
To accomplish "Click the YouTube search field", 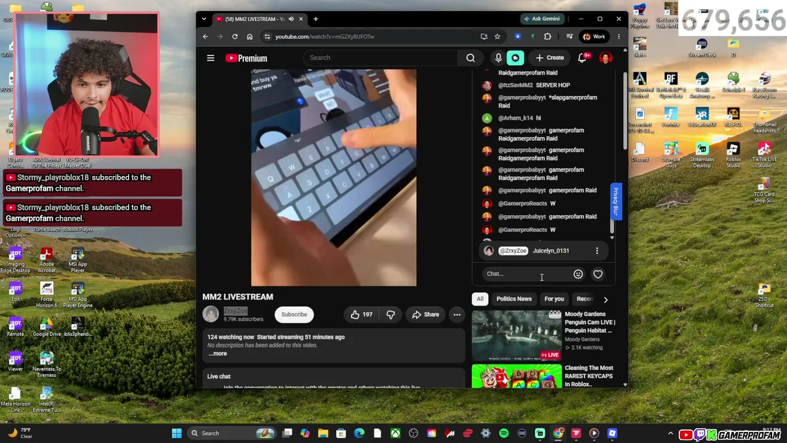I will point(381,58).
